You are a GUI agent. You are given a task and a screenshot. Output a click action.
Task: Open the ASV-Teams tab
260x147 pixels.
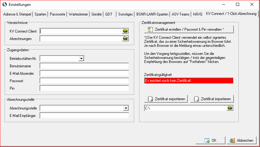(181, 14)
